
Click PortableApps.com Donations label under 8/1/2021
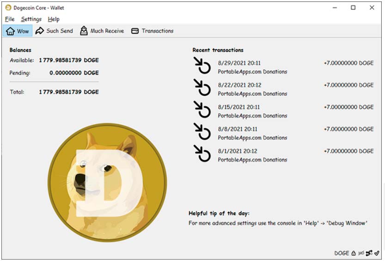pyautogui.click(x=252, y=160)
